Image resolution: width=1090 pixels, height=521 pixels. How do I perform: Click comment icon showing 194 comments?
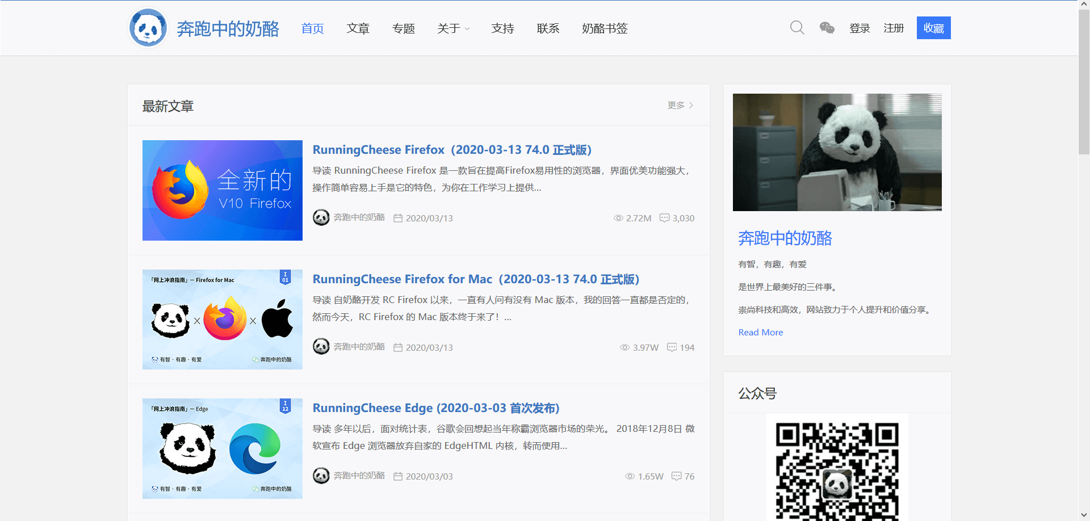[x=672, y=347]
